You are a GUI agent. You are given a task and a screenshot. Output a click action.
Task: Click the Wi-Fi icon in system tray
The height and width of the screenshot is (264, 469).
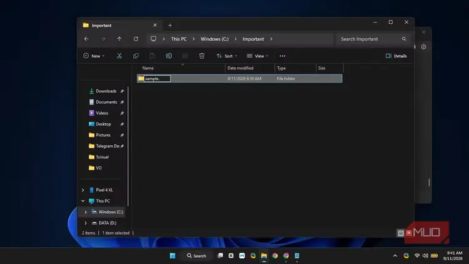pyautogui.click(x=417, y=256)
